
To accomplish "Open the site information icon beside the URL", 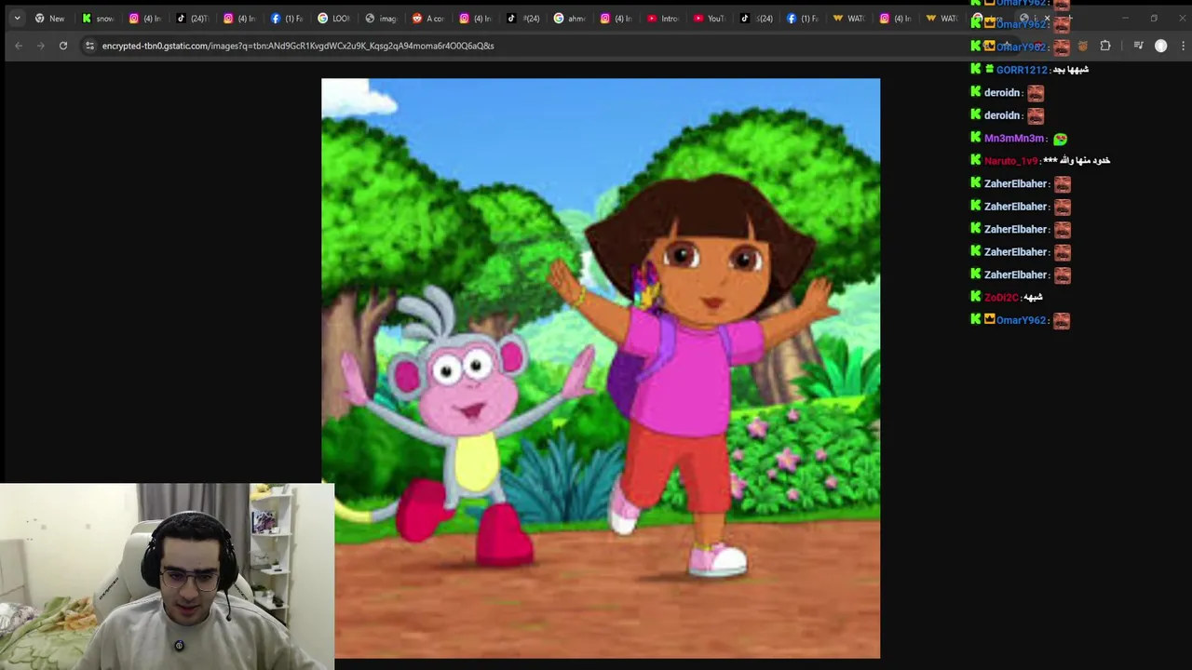I will [x=89, y=46].
